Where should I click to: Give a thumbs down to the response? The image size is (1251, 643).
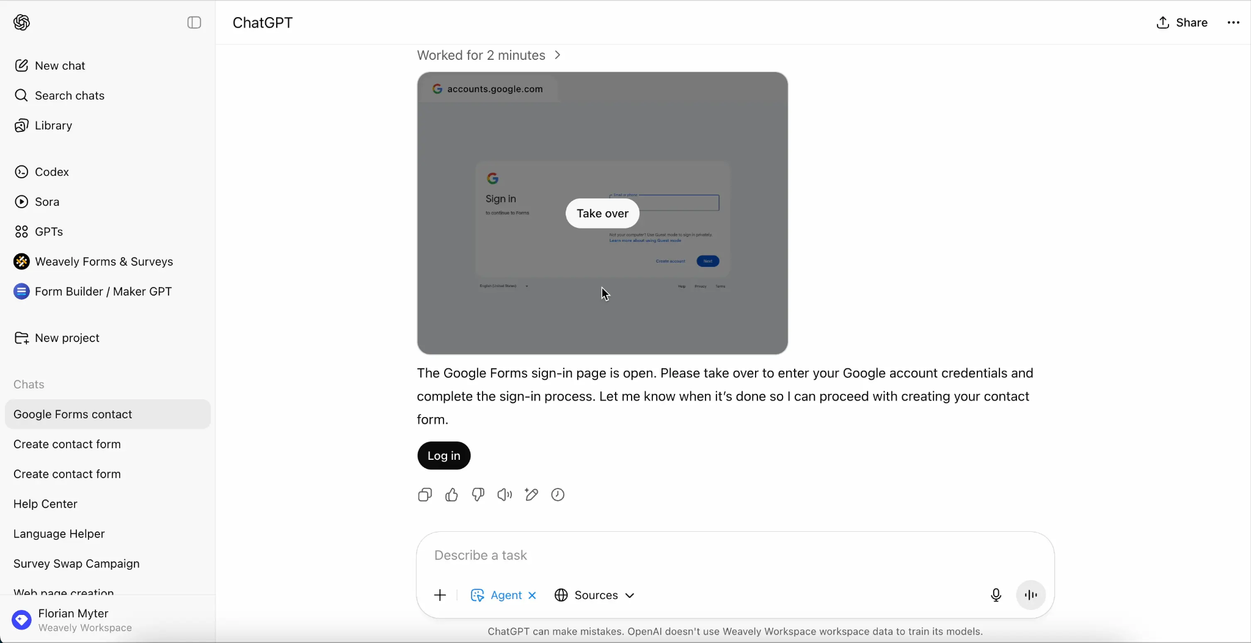click(478, 495)
